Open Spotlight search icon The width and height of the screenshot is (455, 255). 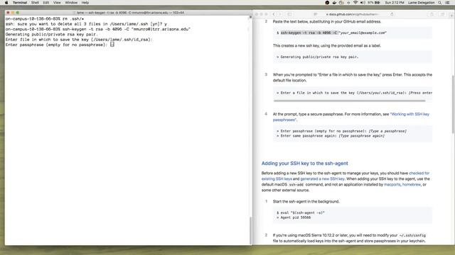coord(440,3)
